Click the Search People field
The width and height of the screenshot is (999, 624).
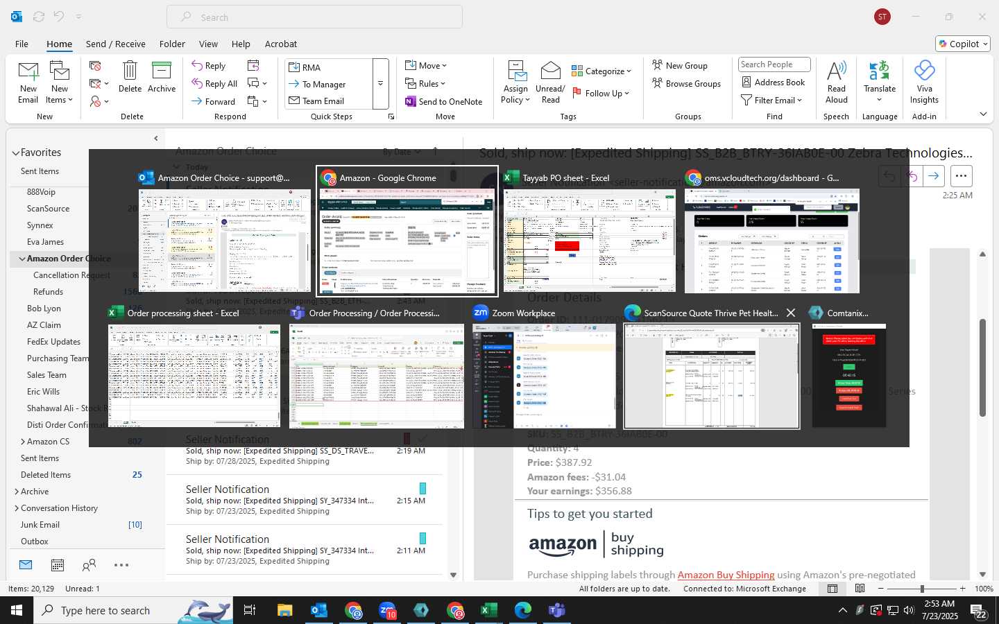pos(774,64)
